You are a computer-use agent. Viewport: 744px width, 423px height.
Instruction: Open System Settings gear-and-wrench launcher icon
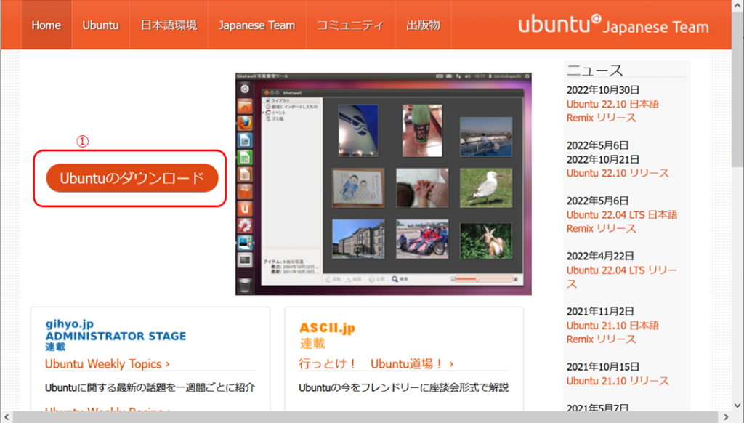pyautogui.click(x=246, y=226)
